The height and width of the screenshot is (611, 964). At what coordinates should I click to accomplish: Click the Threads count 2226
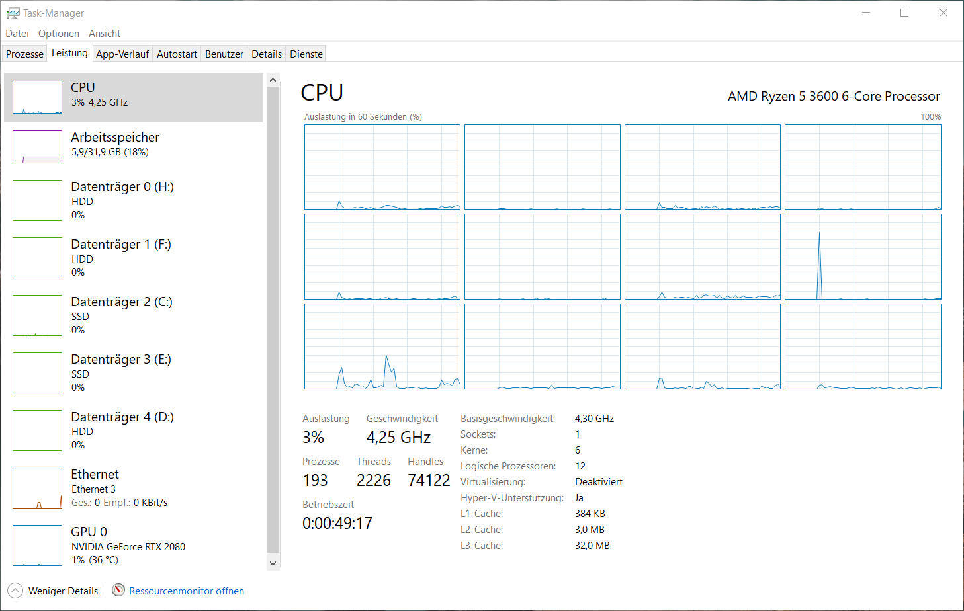point(374,481)
